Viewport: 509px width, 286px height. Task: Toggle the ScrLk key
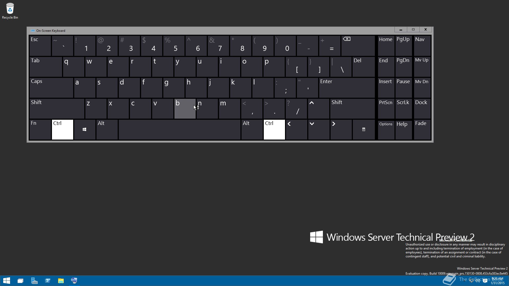(x=403, y=109)
